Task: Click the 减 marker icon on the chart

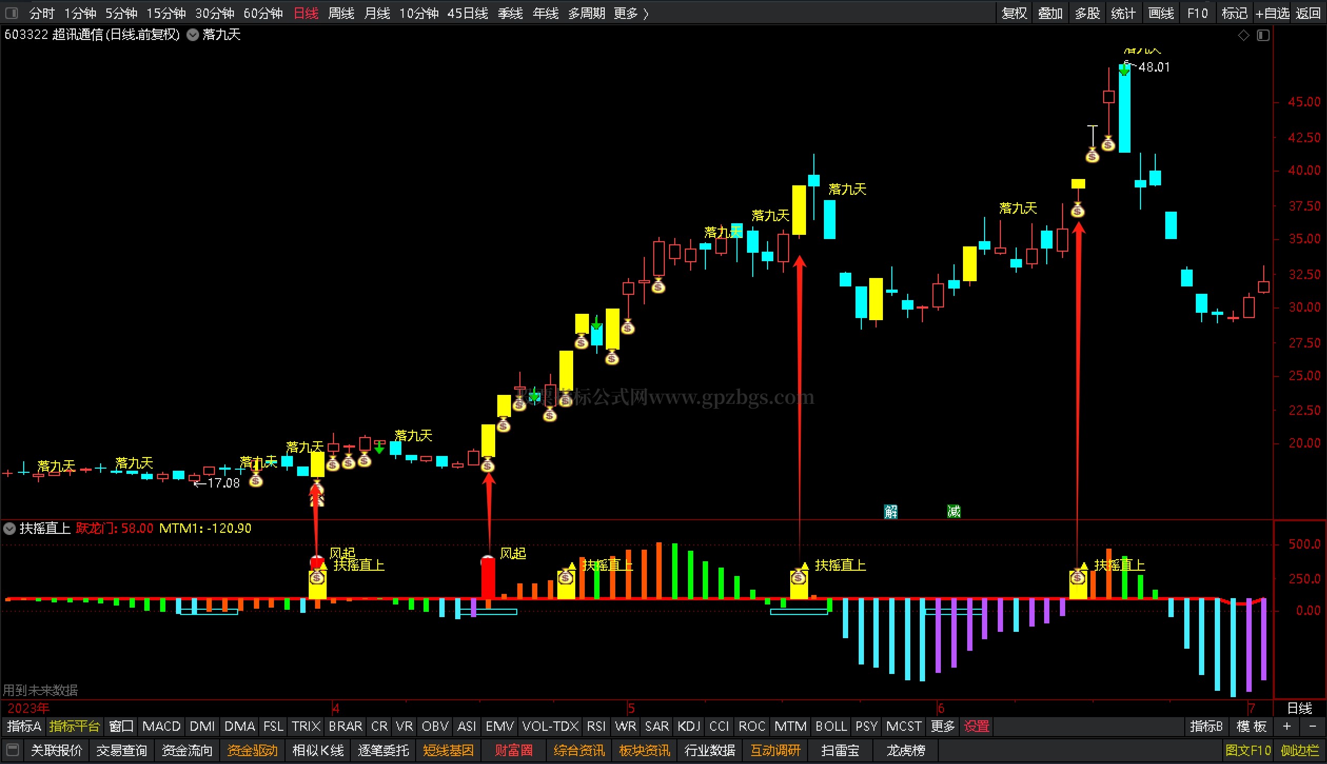Action: (x=954, y=511)
